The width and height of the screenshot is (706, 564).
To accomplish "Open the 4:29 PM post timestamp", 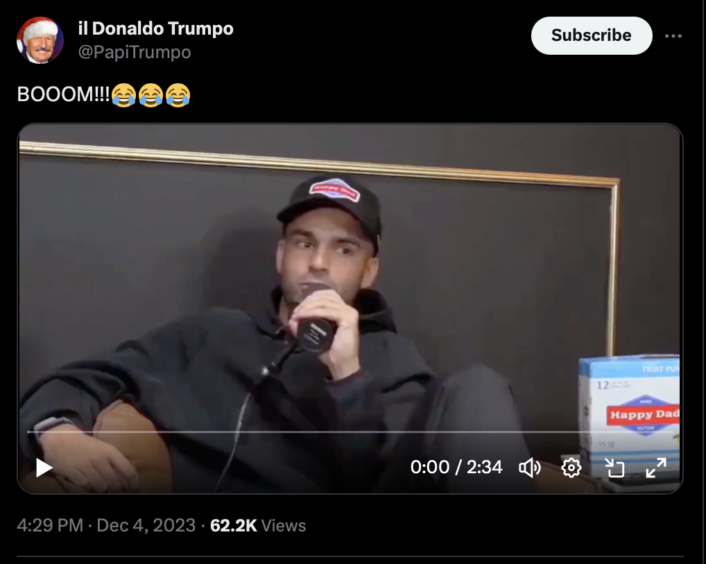I will tap(50, 525).
